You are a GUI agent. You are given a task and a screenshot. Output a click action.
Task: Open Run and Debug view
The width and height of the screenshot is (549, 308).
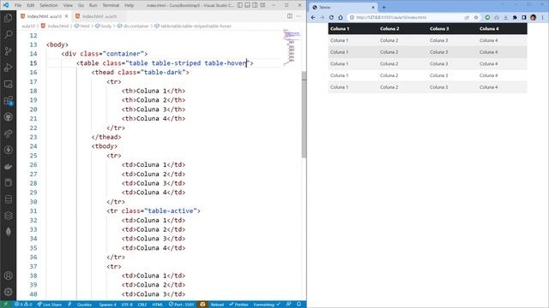8,68
